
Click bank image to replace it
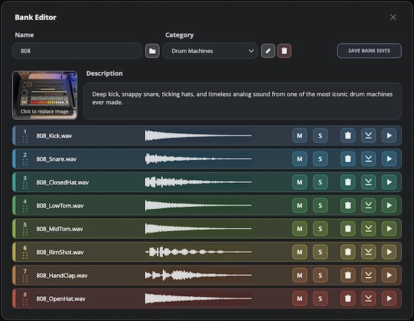[x=45, y=95]
